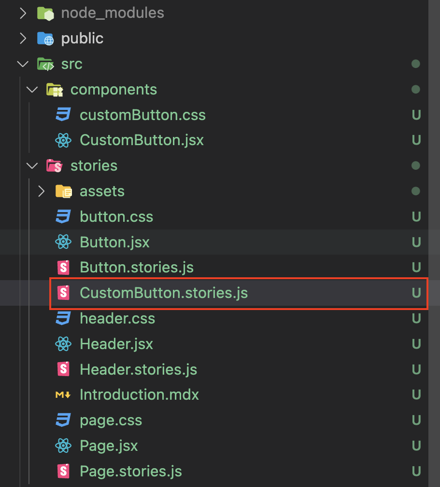Click the React icon beside CustomButton.jsx
The image size is (440, 487).
(63, 140)
